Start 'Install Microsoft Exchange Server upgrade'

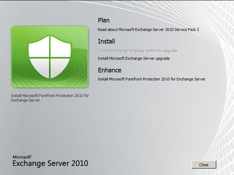[x=133, y=58]
